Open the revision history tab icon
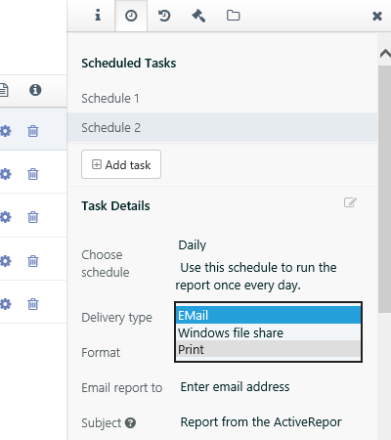Viewport: 391px width, 440px height. tap(164, 16)
